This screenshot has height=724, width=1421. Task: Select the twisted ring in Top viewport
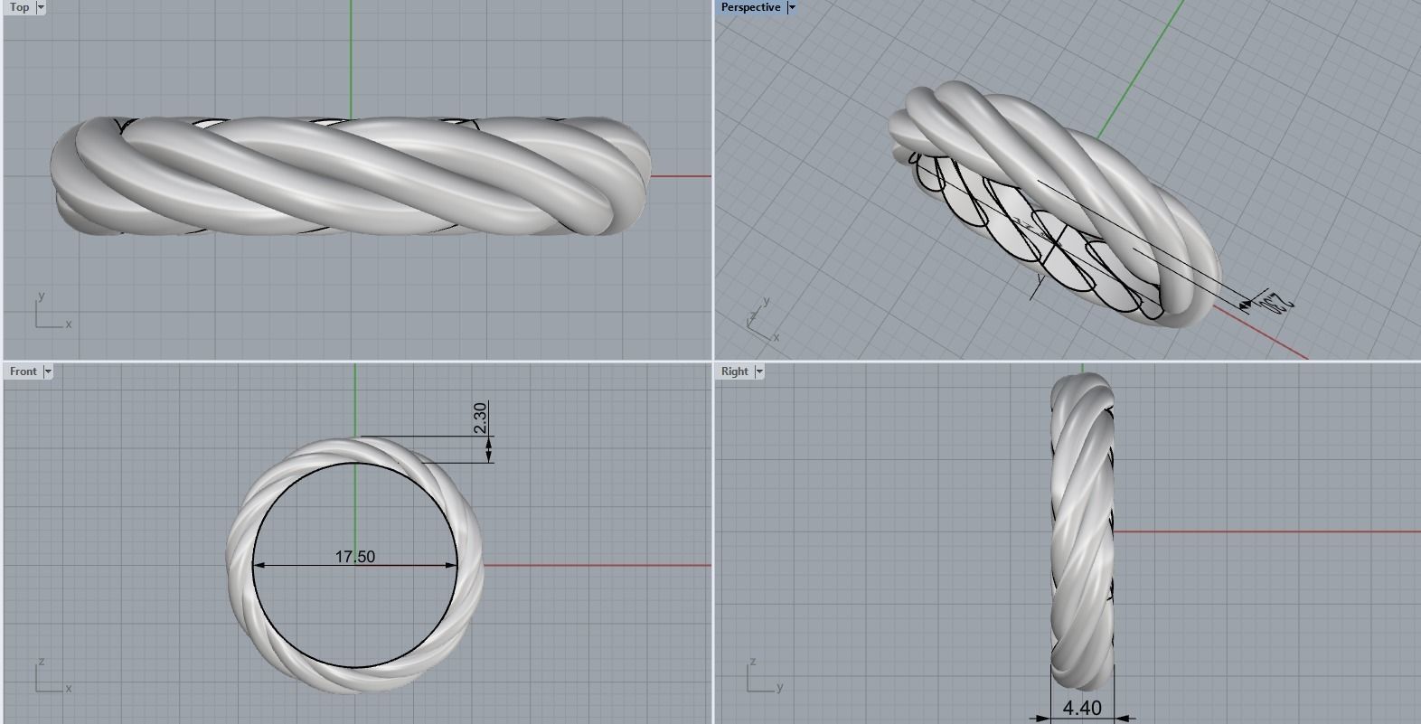(x=351, y=176)
